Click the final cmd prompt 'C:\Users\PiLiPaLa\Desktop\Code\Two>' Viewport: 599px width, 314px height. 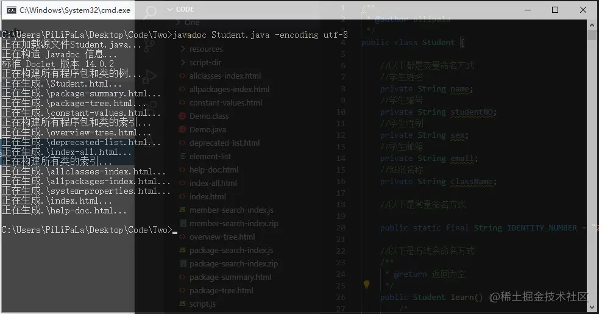[x=87, y=230]
